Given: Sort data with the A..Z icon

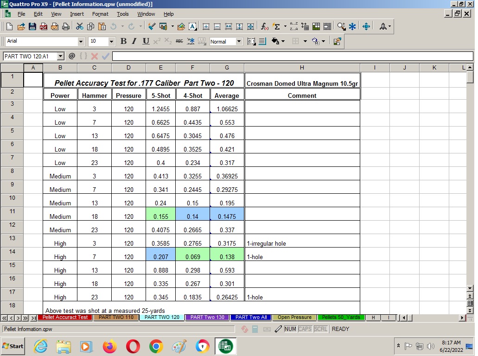Looking at the screenshot, I should pos(294,26).
